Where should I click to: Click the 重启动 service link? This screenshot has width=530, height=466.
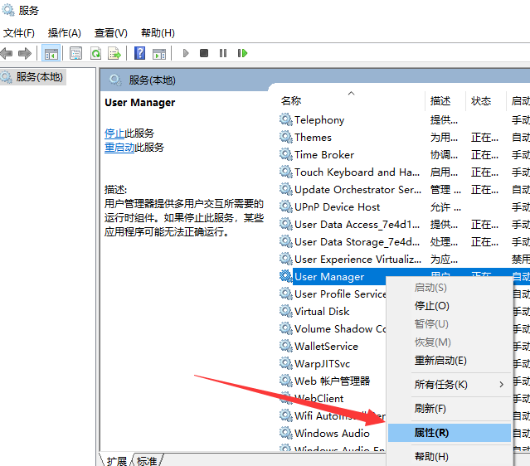(119, 148)
